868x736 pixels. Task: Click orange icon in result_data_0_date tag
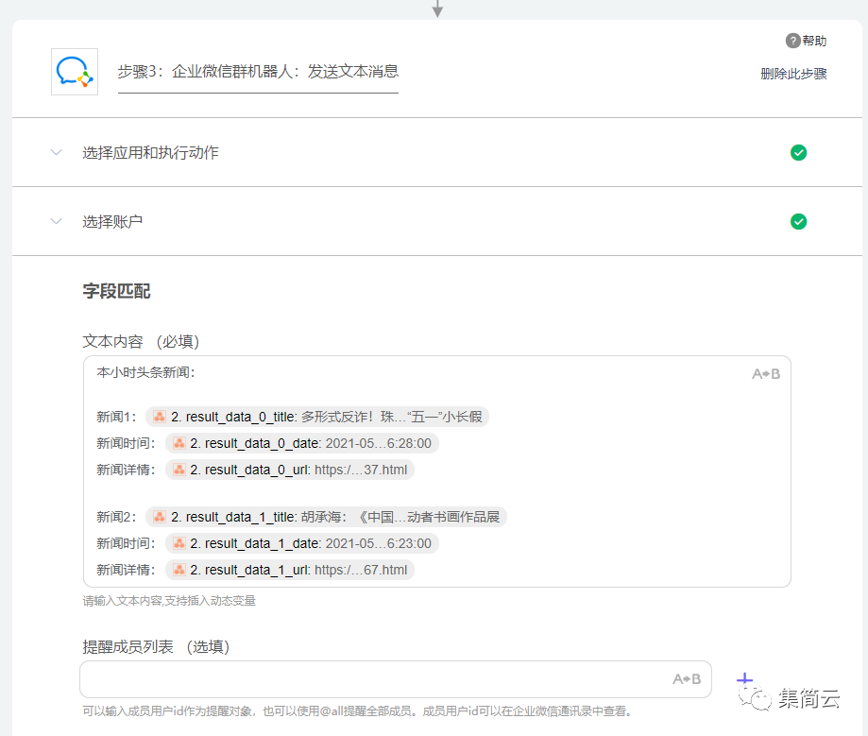click(x=179, y=444)
